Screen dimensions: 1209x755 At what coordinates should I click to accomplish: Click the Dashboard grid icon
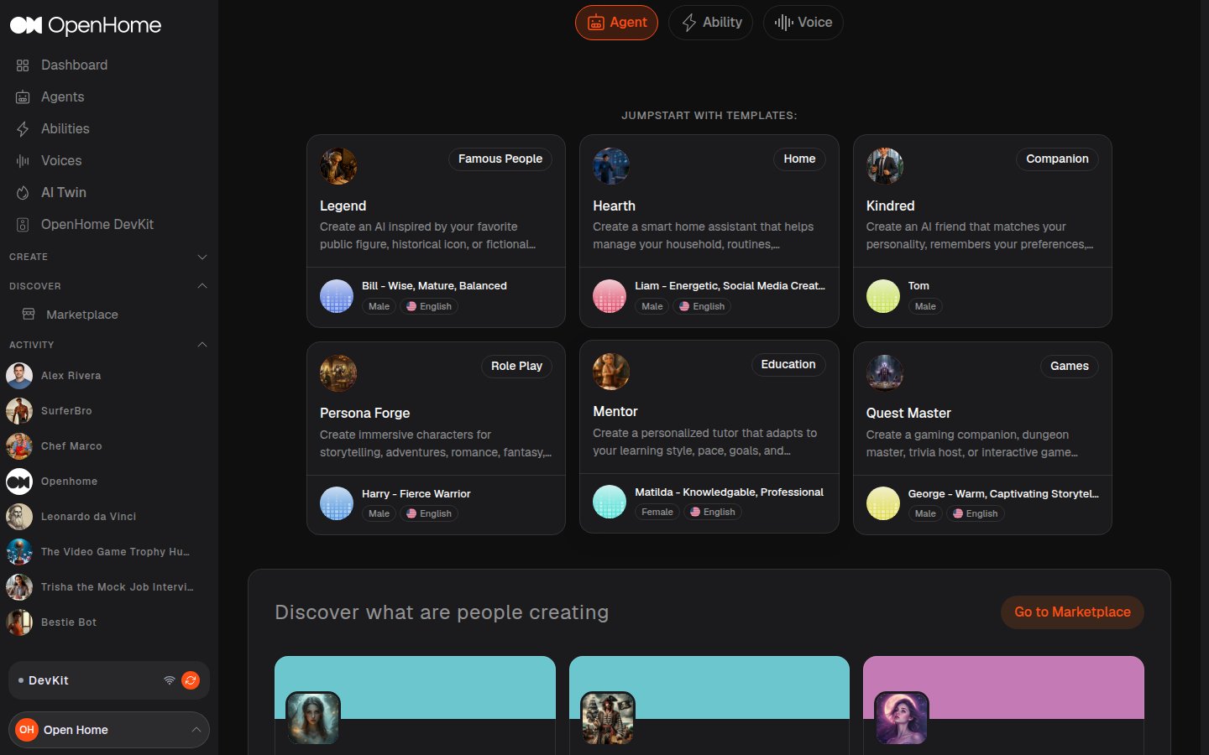tap(23, 65)
